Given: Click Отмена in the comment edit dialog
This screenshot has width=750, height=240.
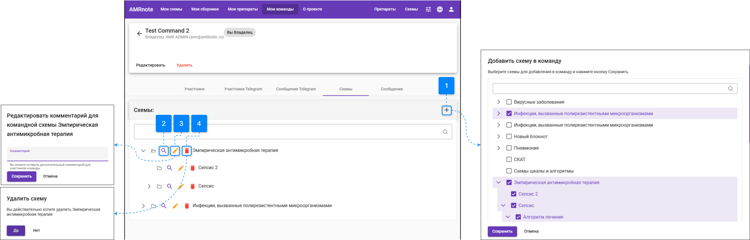Looking at the screenshot, I should (50, 176).
